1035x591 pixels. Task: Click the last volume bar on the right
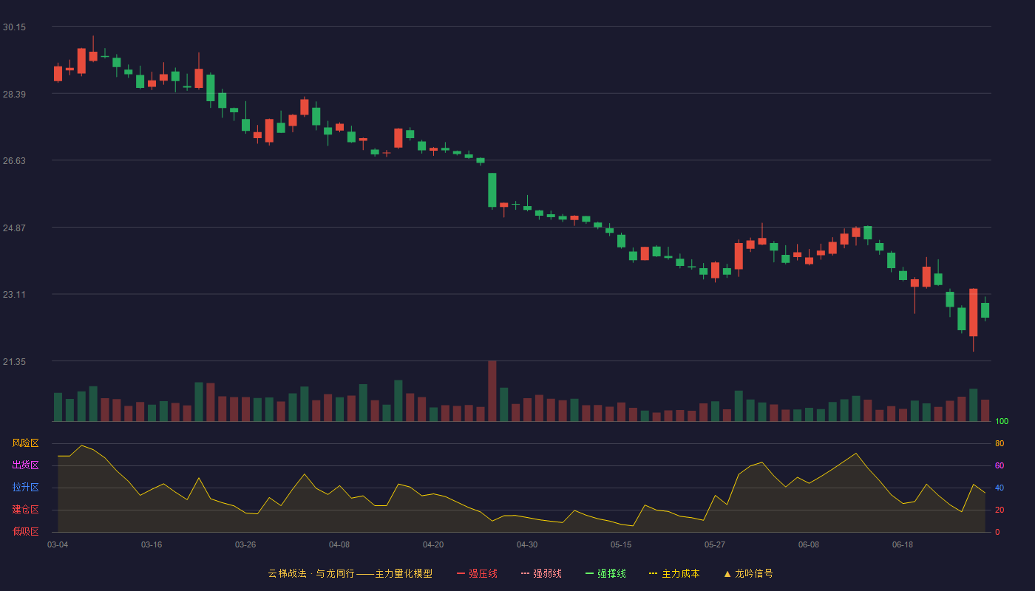tap(985, 411)
